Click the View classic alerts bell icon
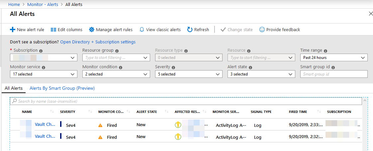373x151 pixels. [142, 30]
